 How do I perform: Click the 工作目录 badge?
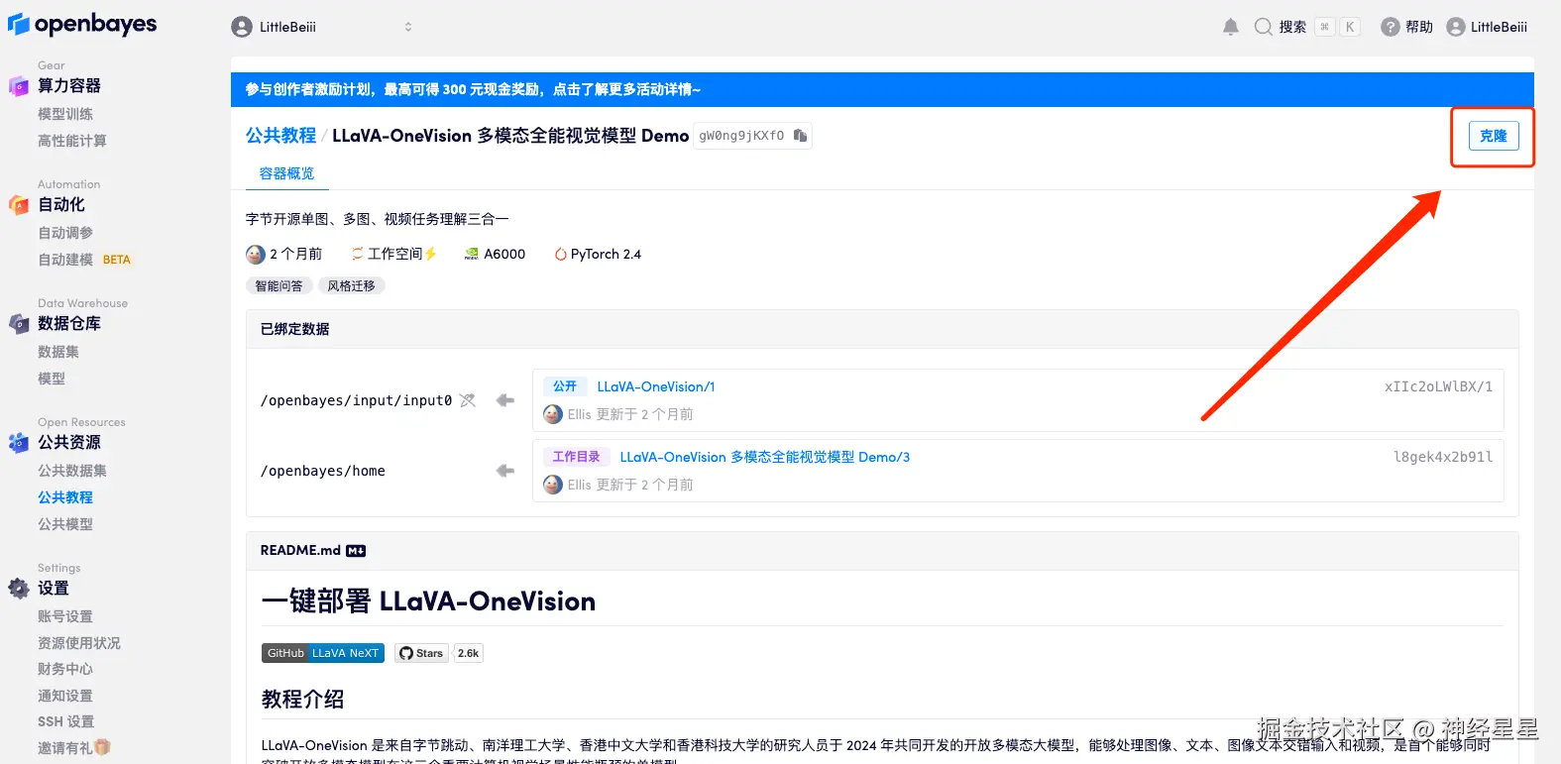[x=577, y=457]
